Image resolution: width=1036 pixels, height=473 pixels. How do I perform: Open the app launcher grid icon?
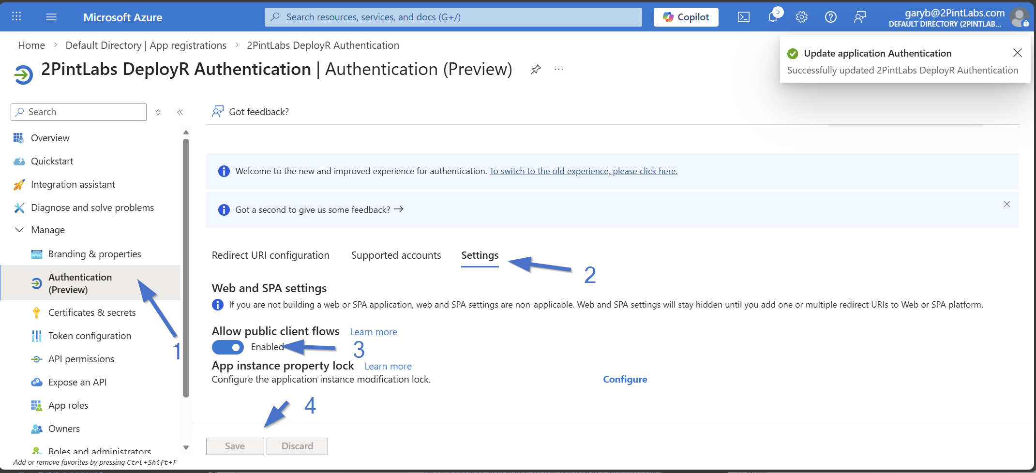[x=16, y=17]
